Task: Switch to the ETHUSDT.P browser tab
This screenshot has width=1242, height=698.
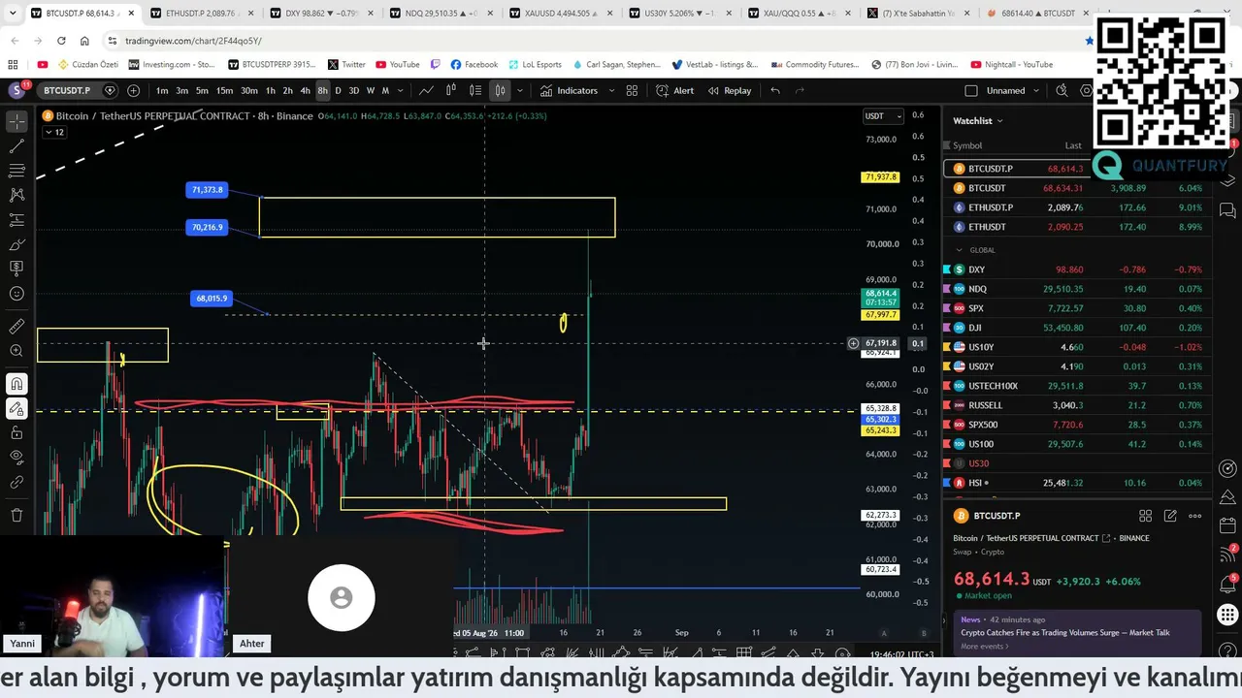Action: (201, 14)
